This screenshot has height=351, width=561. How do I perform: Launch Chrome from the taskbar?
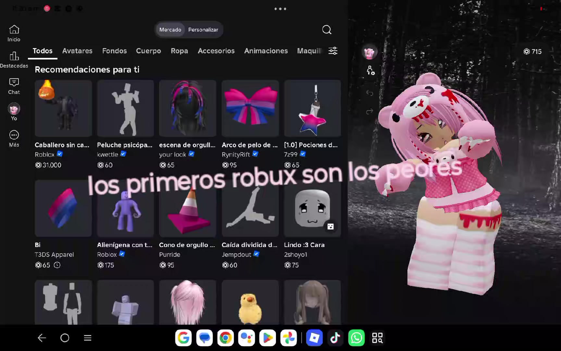(225, 338)
